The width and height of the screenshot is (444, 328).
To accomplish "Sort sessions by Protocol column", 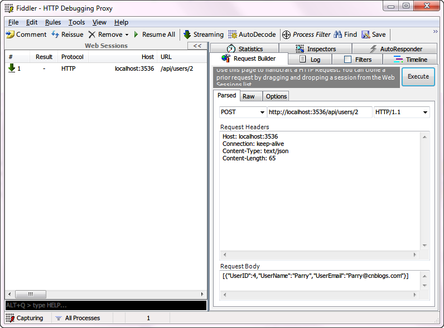I will point(73,57).
